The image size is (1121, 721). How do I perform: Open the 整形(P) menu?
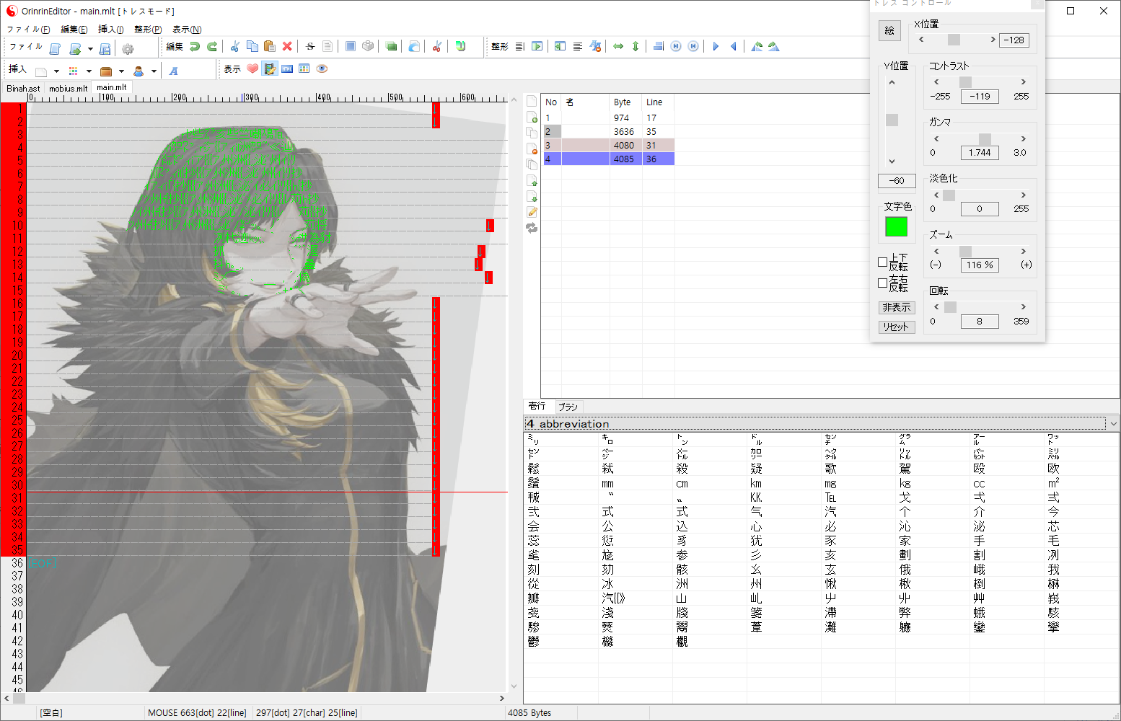(148, 30)
